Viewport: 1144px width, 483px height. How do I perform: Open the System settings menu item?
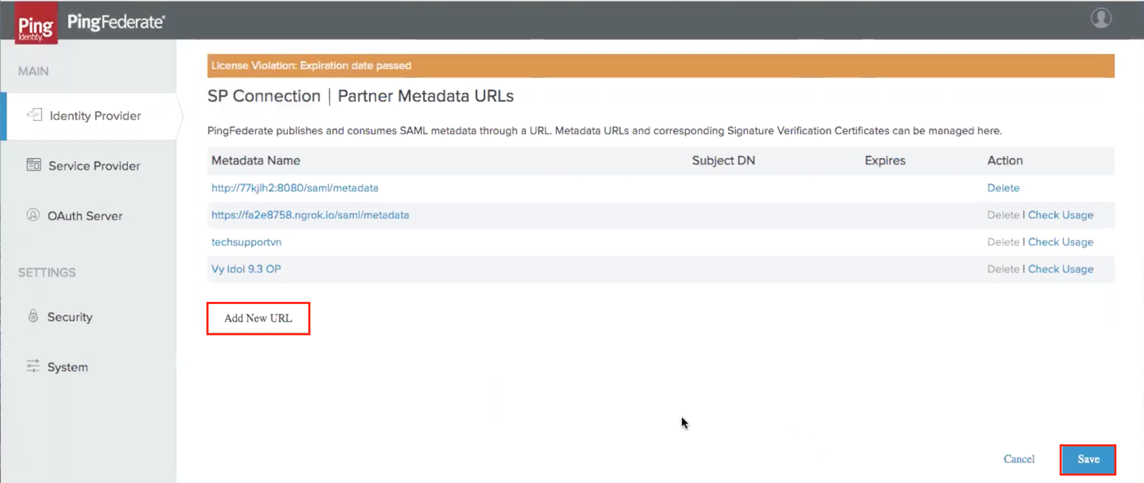pos(67,367)
